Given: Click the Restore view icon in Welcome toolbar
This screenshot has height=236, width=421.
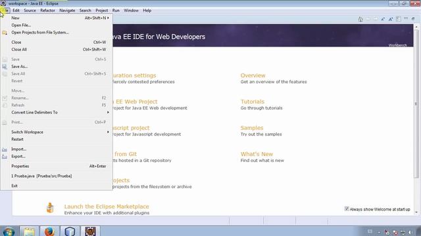Looking at the screenshot, I should (413, 18).
